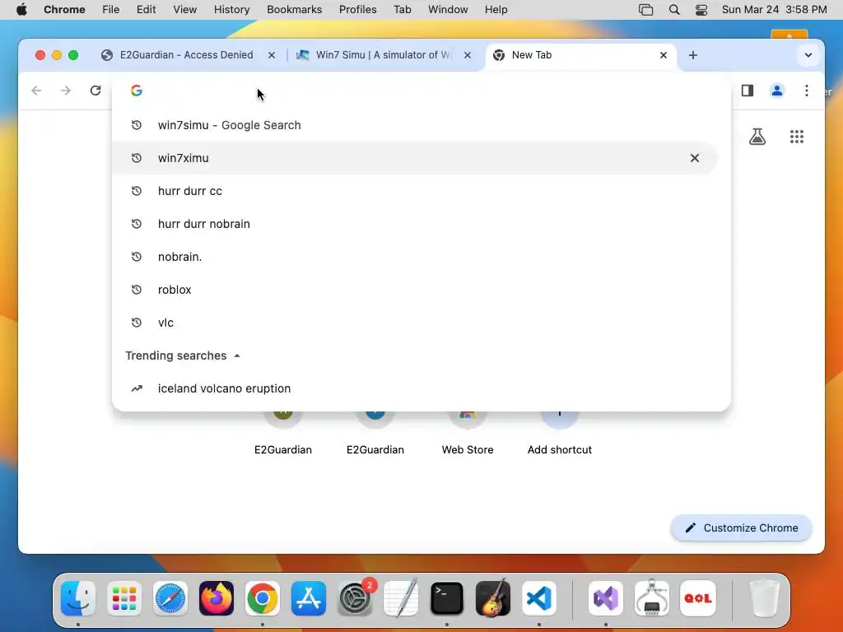Open the Search Labs flask icon
Viewport: 843px width, 632px height.
coord(757,137)
